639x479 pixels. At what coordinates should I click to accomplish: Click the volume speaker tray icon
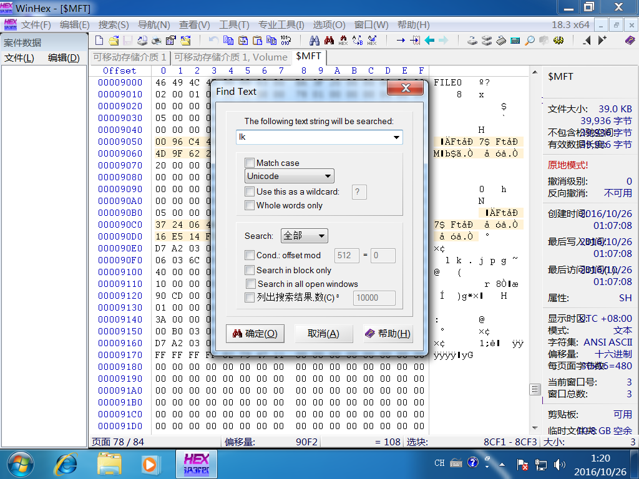tap(560, 464)
